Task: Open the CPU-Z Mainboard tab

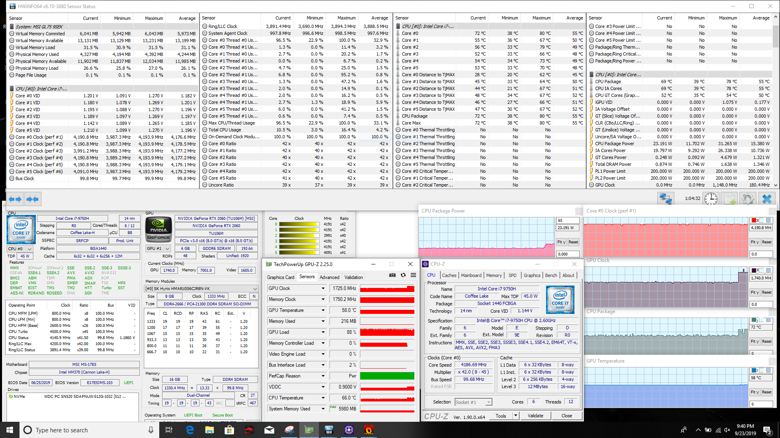Action: (x=471, y=275)
